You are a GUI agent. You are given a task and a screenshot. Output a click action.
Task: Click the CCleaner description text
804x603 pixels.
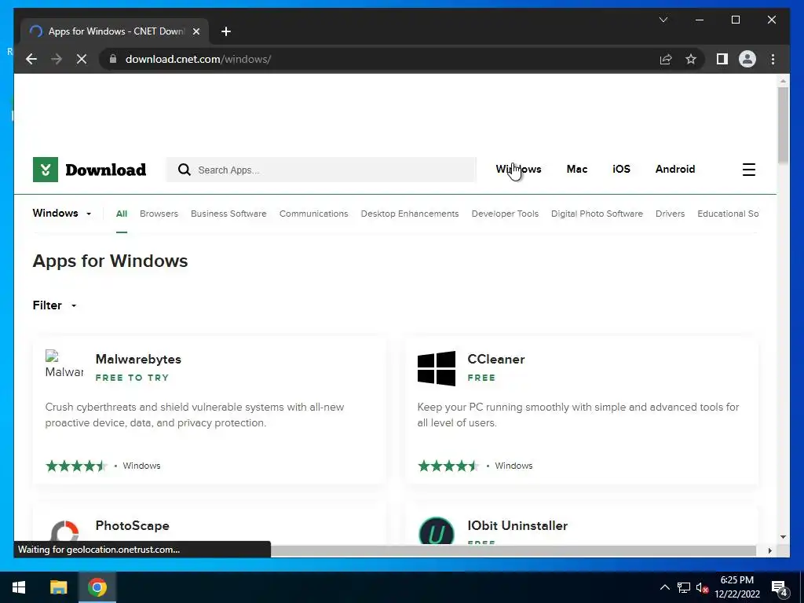point(579,415)
